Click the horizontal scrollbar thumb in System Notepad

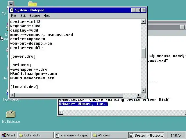point(69,95)
